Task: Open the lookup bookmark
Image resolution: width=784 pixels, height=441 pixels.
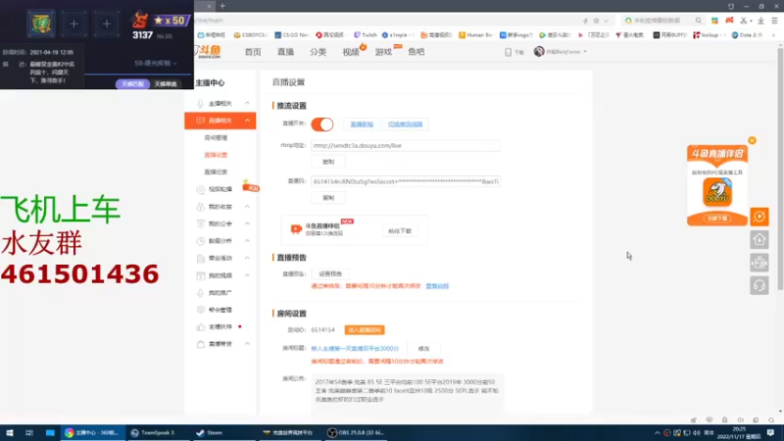Action: [708, 35]
